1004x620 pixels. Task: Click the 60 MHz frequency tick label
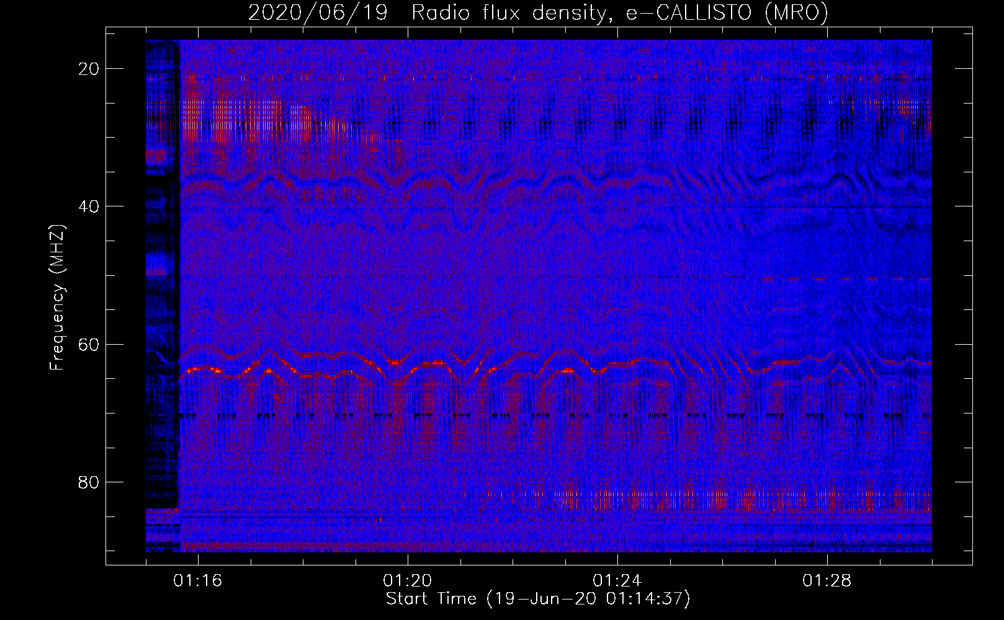[89, 345]
